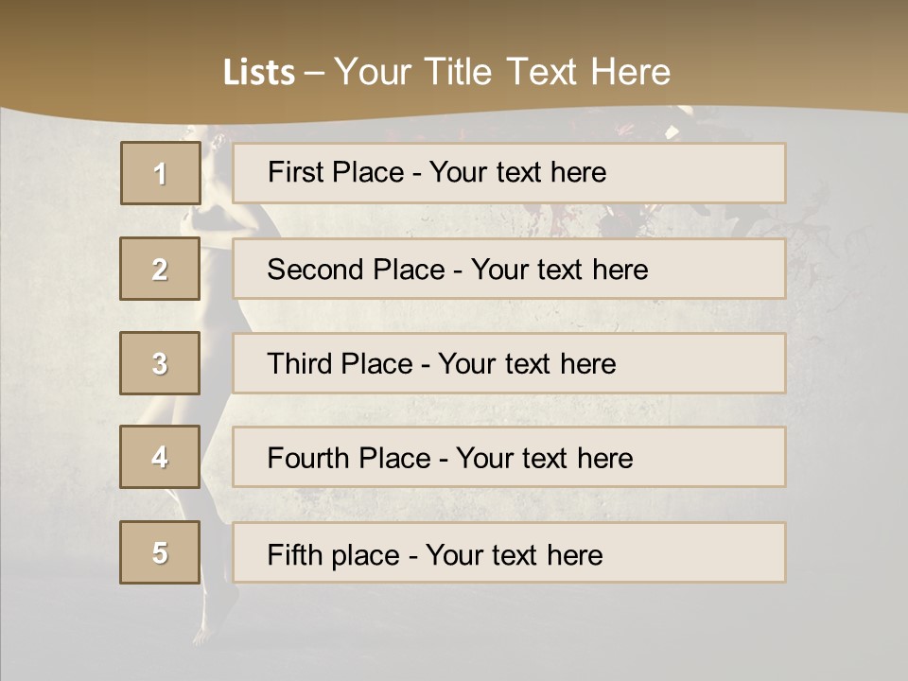The width and height of the screenshot is (908, 681).
Task: Select the number 2 square
Action: coord(160,269)
